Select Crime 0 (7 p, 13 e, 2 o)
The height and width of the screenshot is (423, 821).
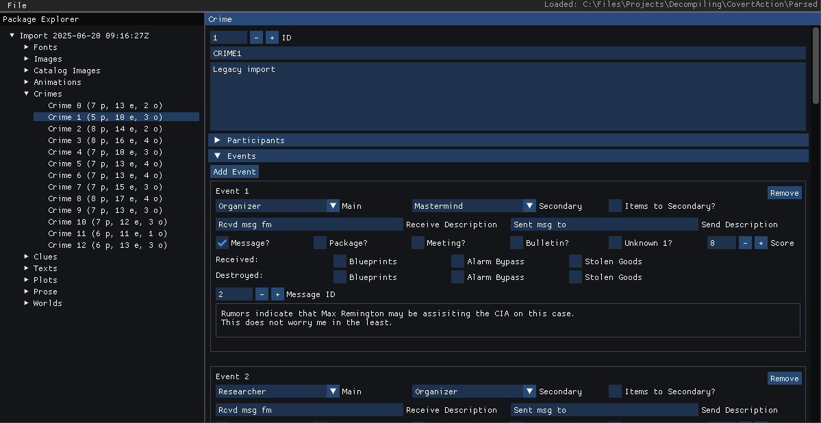coord(116,105)
